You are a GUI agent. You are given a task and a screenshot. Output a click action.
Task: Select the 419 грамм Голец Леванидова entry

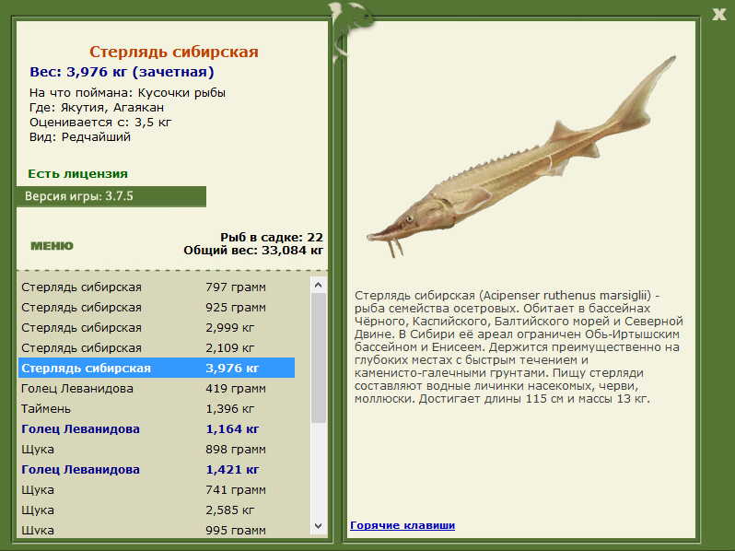157,389
